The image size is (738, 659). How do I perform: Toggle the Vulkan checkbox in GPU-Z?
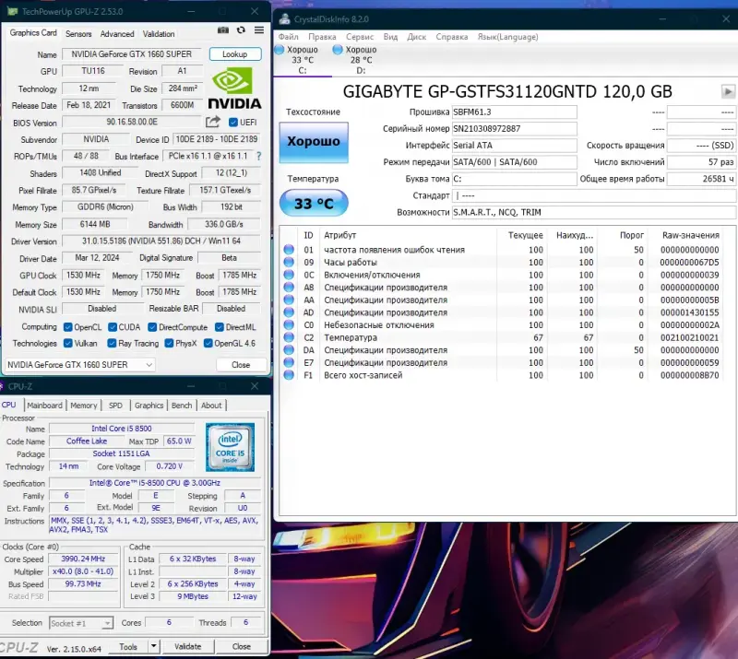click(x=68, y=342)
